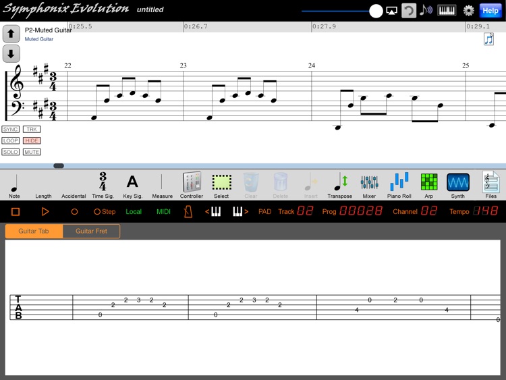Solo the track with SOLO button
The width and height of the screenshot is (506, 380).
click(x=10, y=152)
